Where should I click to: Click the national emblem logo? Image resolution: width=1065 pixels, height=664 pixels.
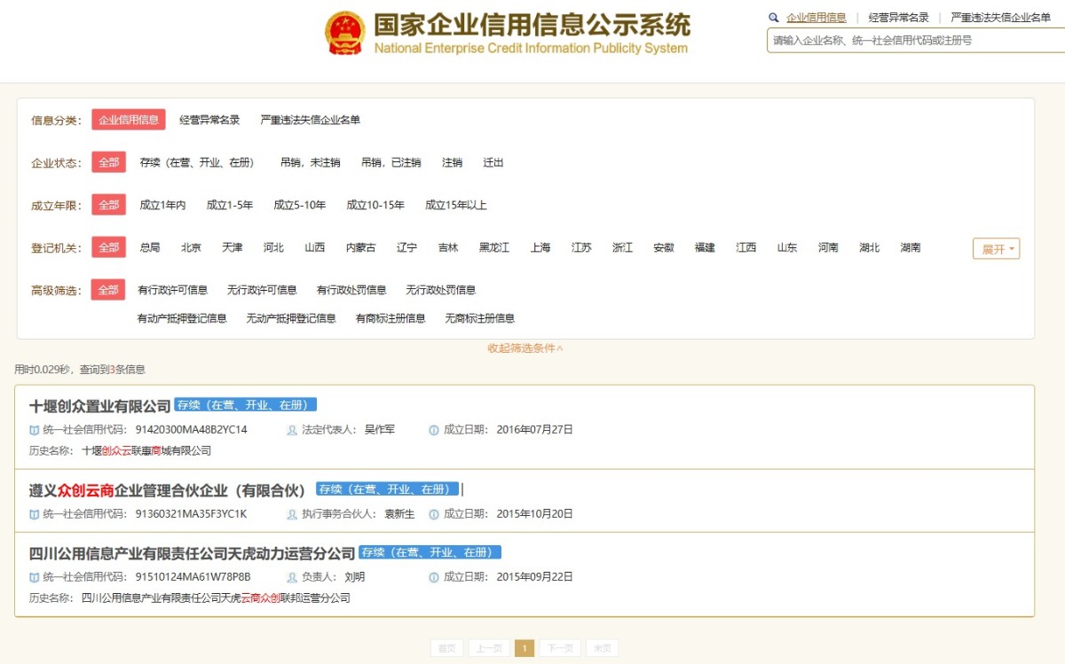[x=344, y=30]
